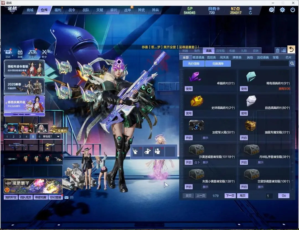This screenshot has height=230, width=299.
Task: Select backpack slot 1
Action: 7,137
